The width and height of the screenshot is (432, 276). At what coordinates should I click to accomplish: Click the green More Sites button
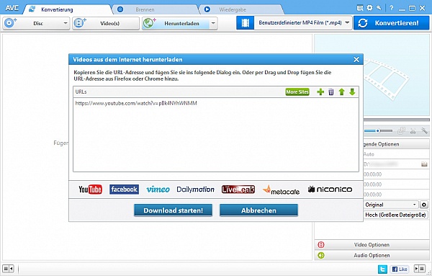[297, 92]
